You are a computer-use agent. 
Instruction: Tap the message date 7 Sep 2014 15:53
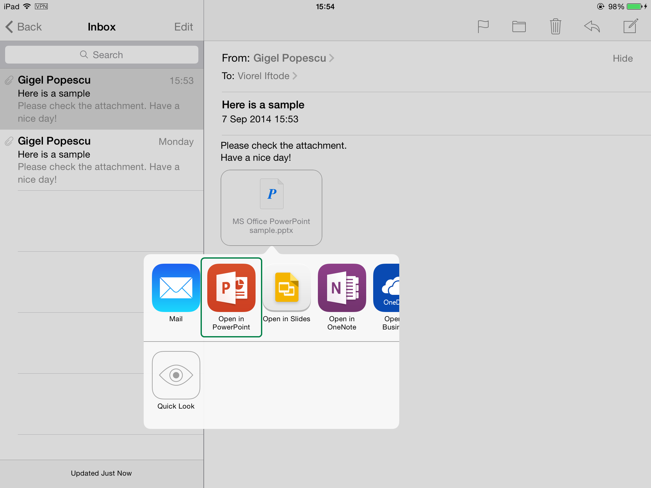point(260,119)
